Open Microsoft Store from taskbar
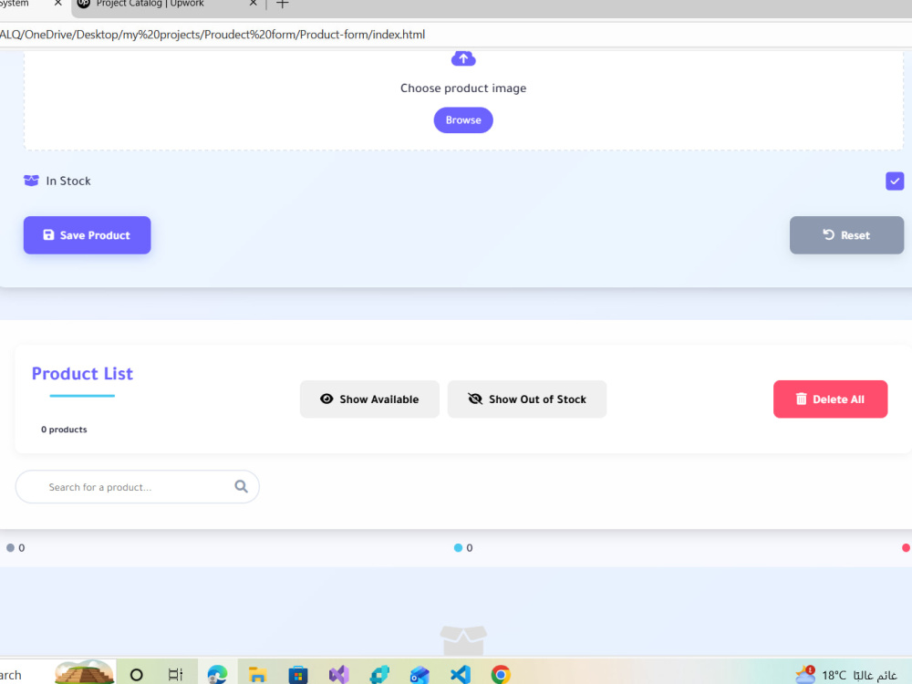912x684 pixels. pyautogui.click(x=298, y=675)
